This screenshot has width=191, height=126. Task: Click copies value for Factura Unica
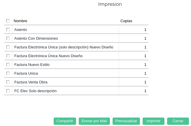(134, 73)
